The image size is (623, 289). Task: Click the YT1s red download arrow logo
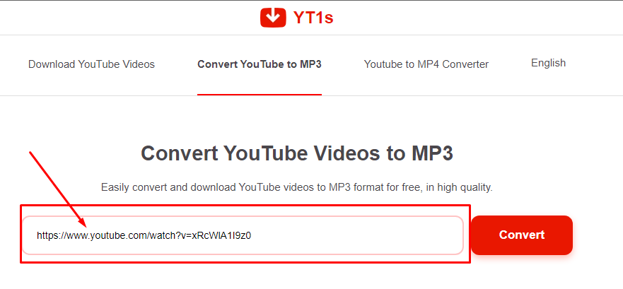coord(274,18)
